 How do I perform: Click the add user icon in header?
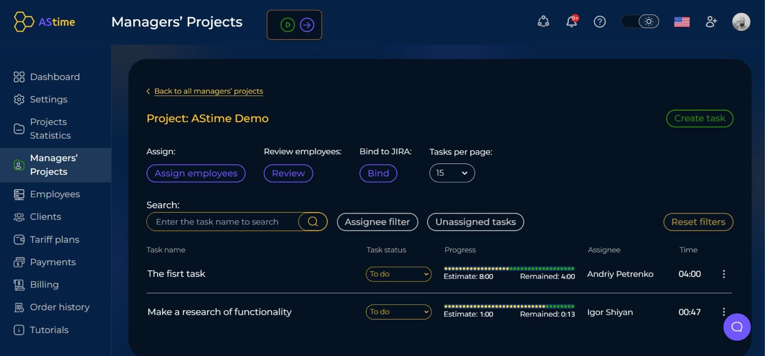[711, 22]
